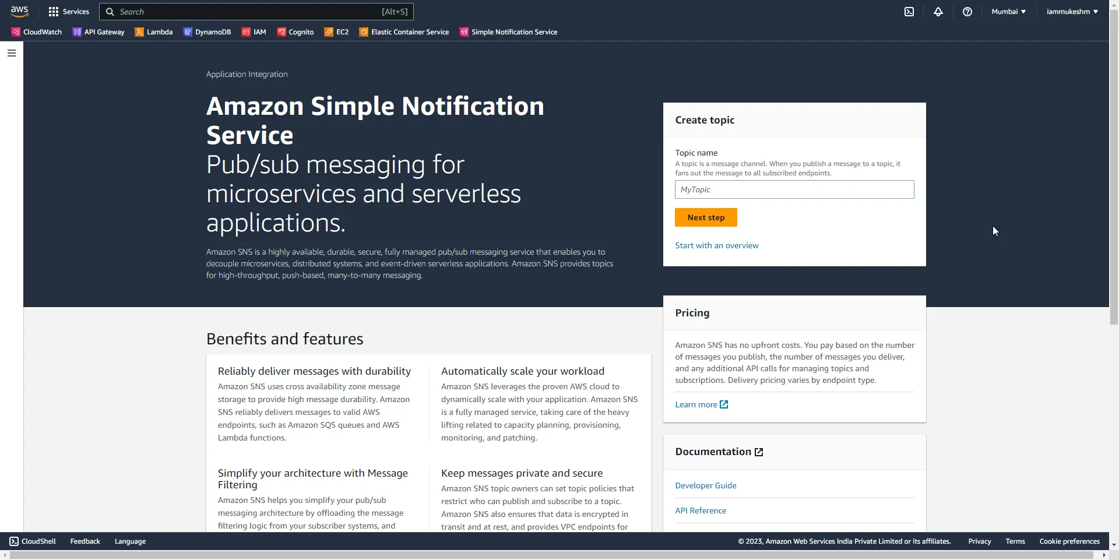
Task: Open DynamoDB from the favorites bar
Action: [207, 32]
